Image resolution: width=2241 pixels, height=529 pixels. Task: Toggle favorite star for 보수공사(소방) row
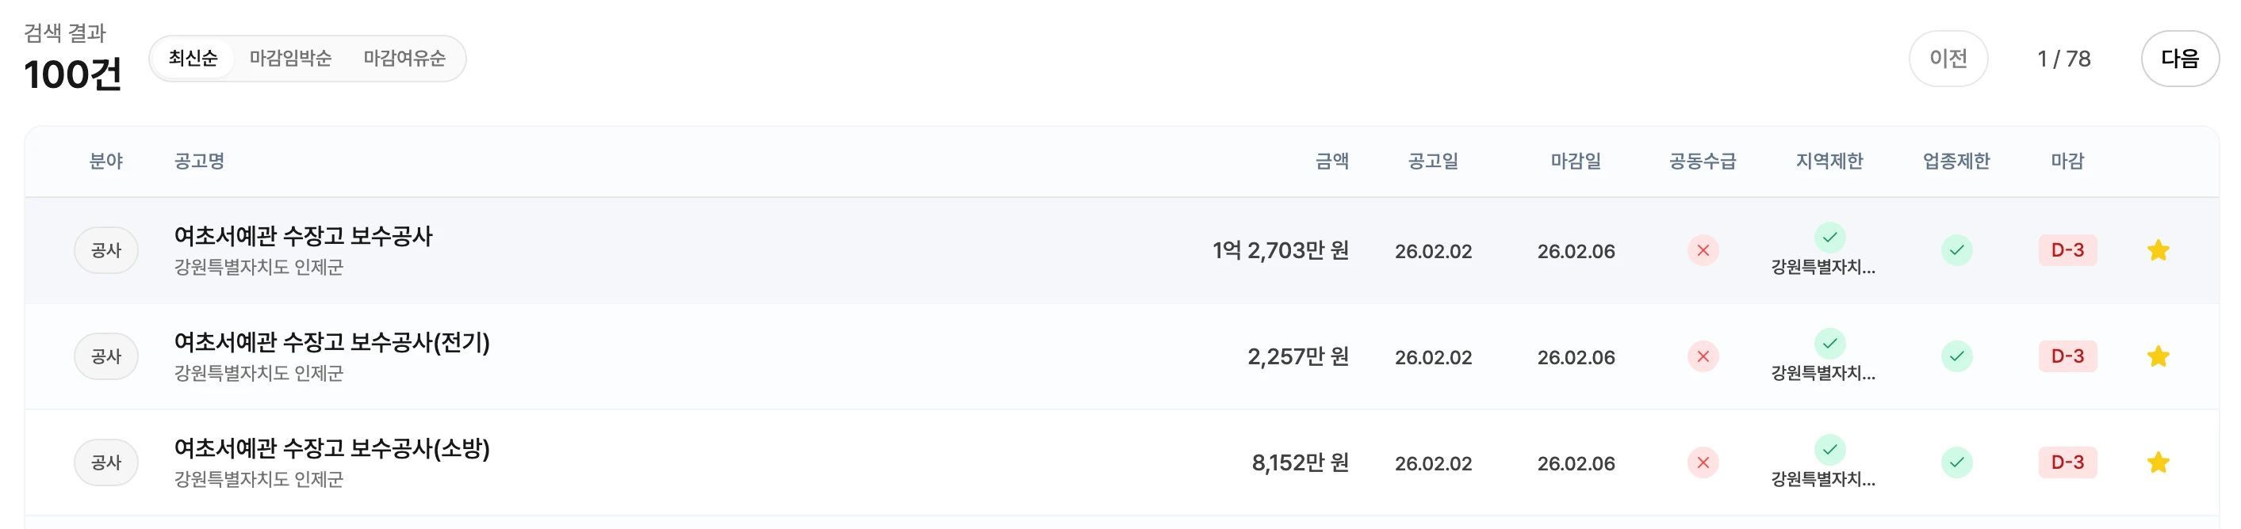2158,463
